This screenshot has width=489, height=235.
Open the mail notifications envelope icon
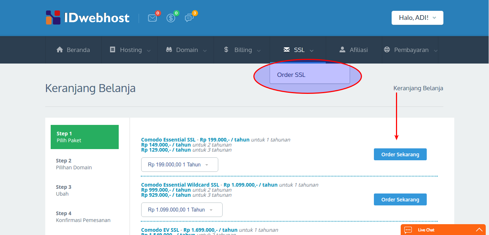(152, 18)
